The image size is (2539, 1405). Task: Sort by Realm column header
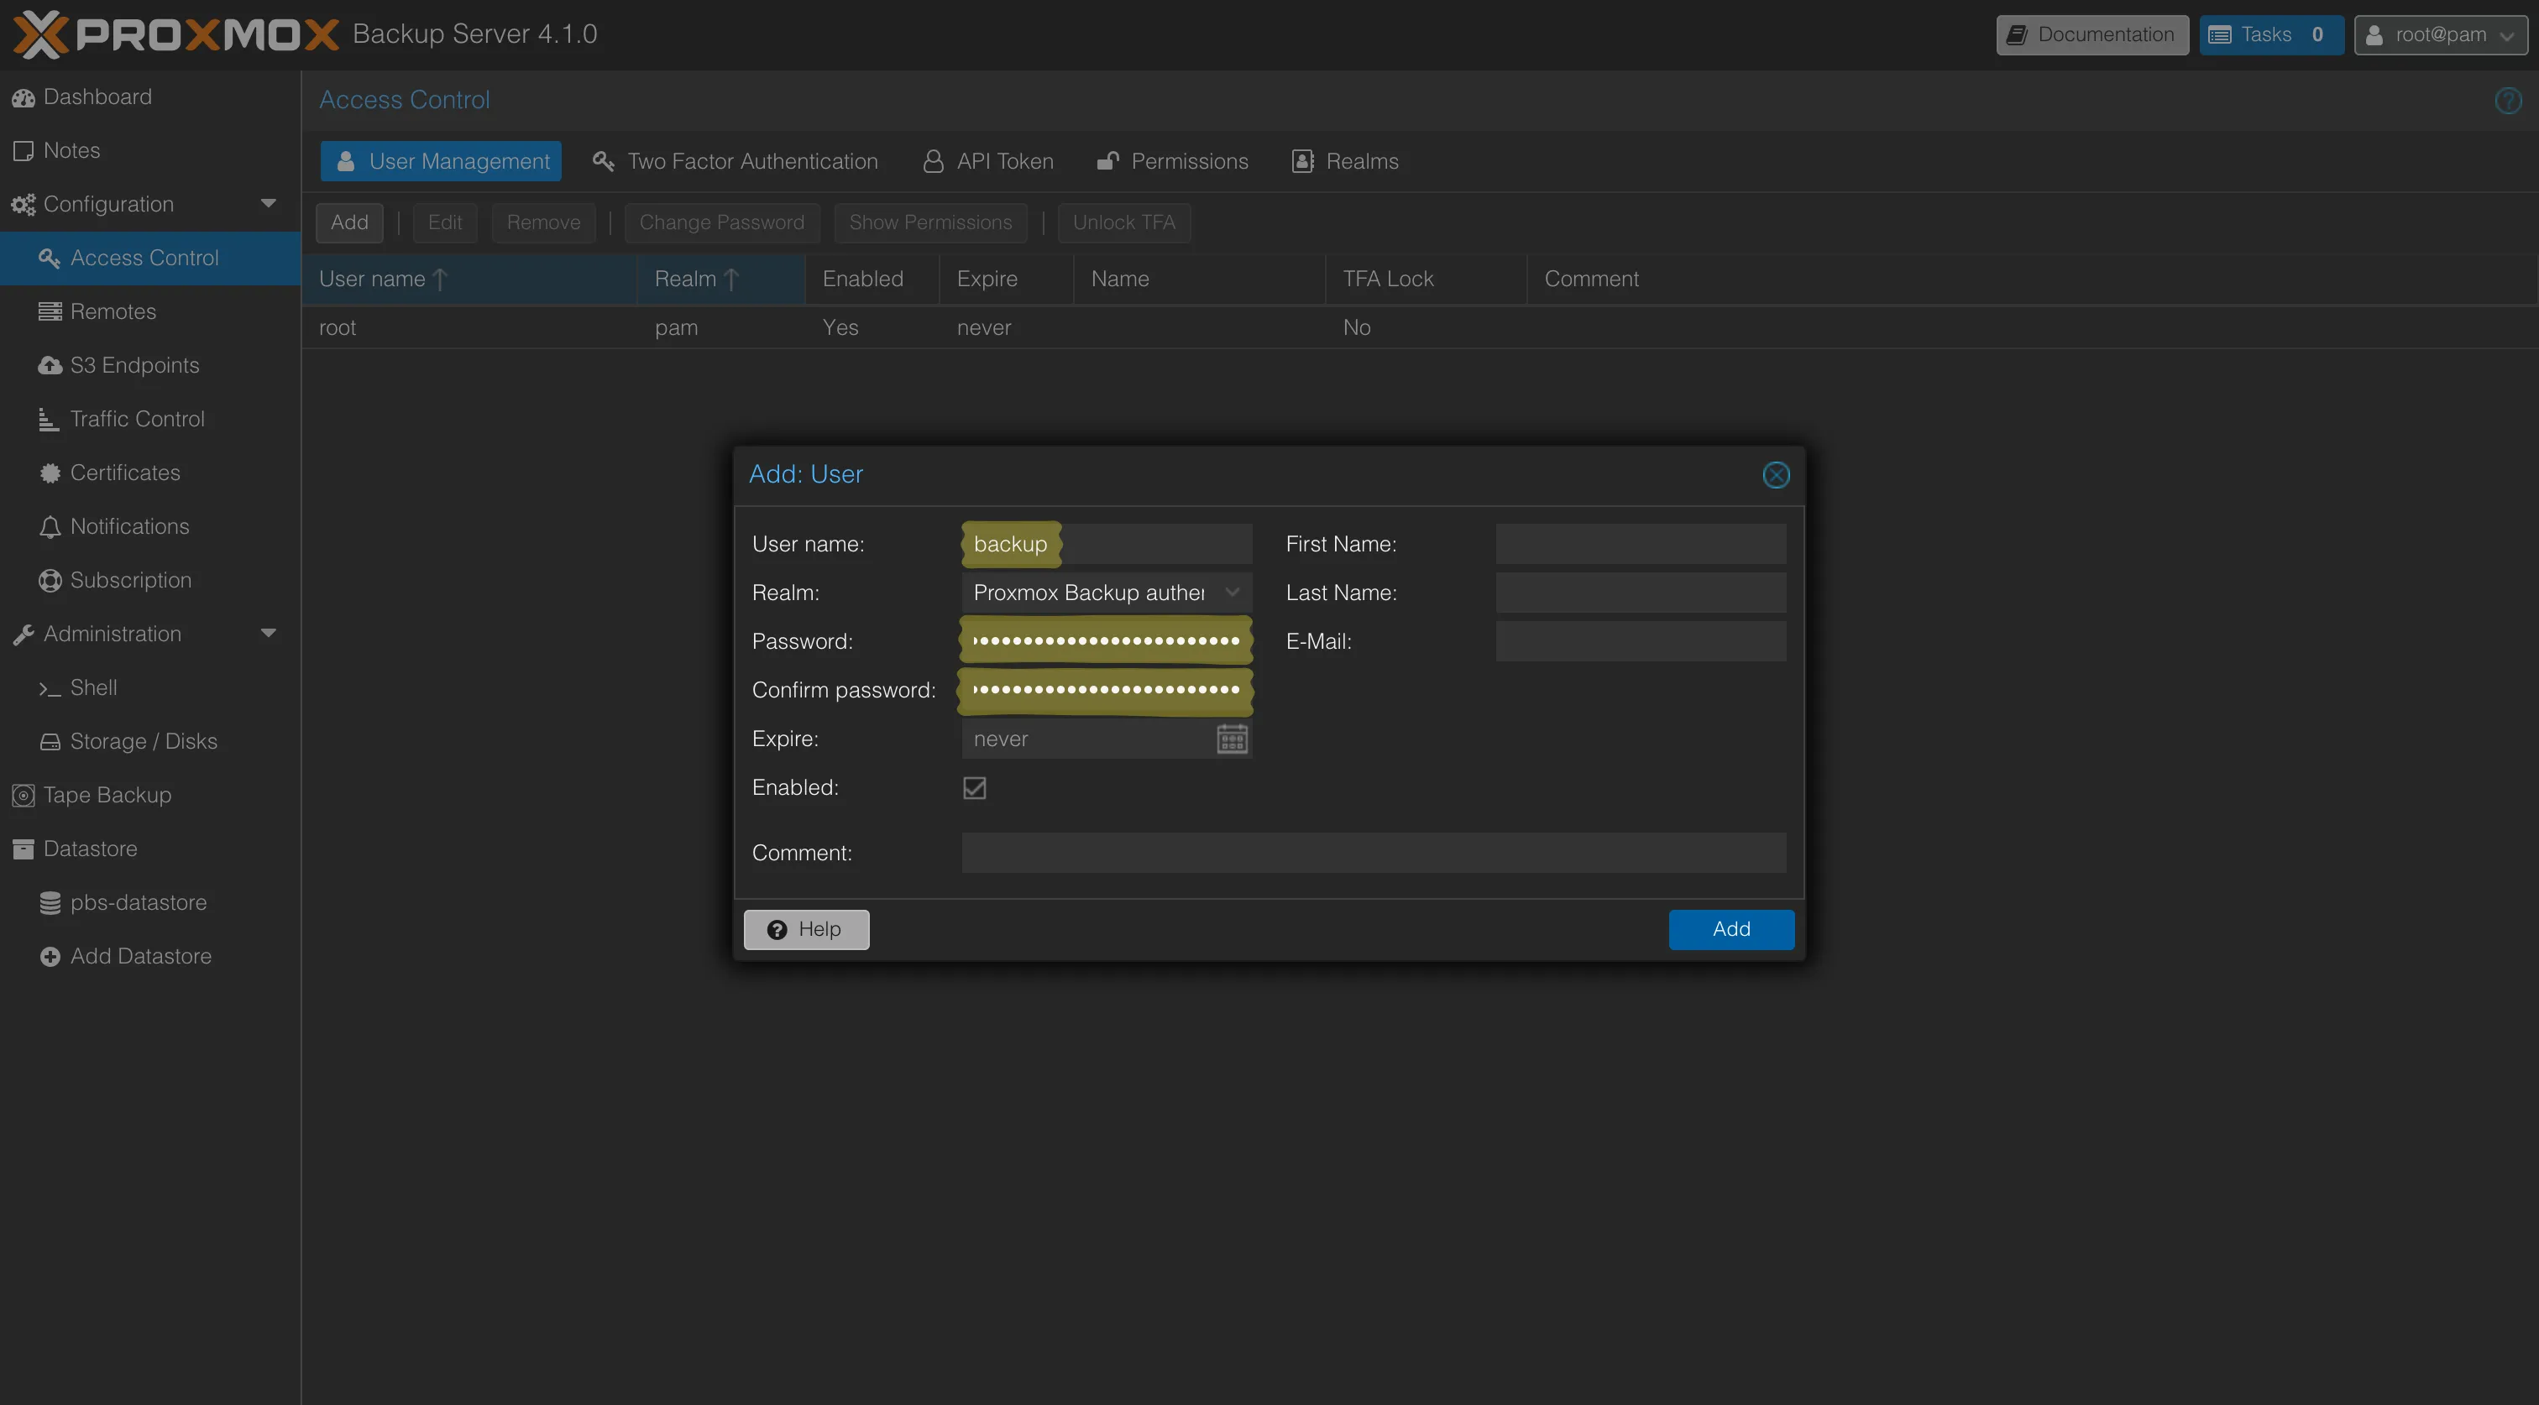point(720,279)
